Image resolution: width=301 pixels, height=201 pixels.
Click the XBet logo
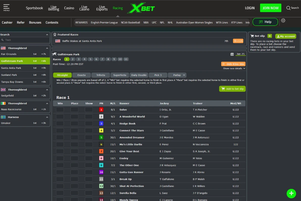point(141,8)
